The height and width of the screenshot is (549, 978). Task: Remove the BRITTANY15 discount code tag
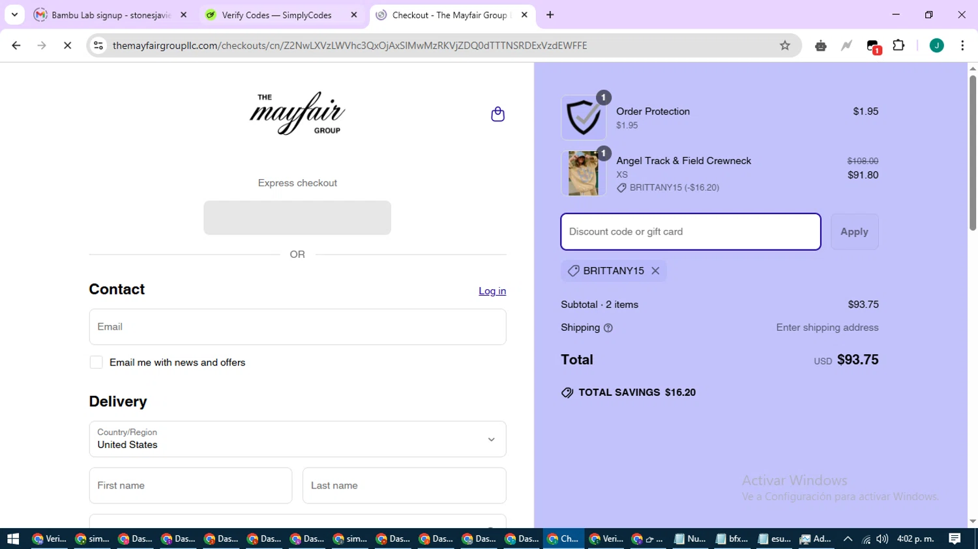click(655, 271)
